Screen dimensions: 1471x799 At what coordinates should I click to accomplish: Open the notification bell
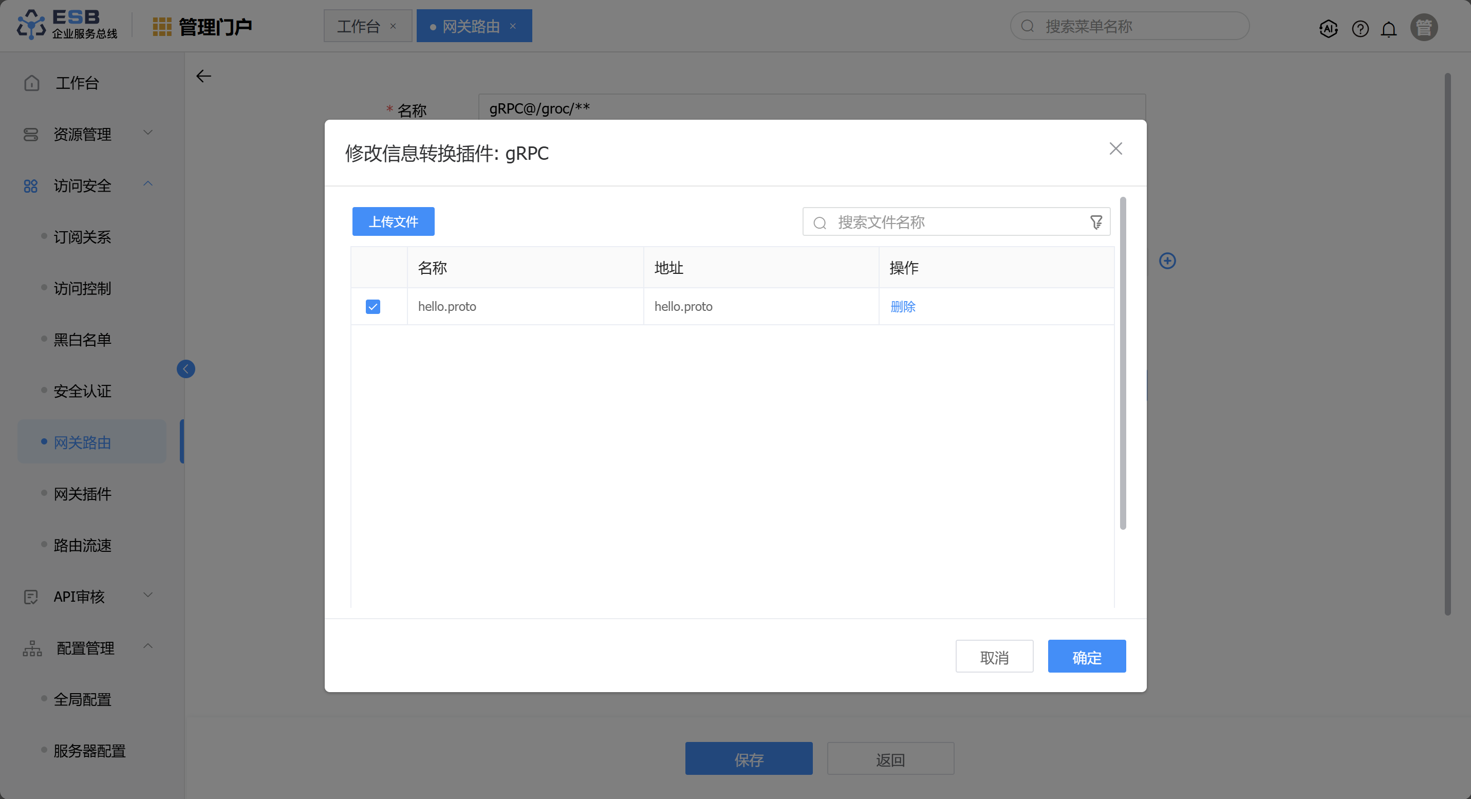pyautogui.click(x=1389, y=28)
